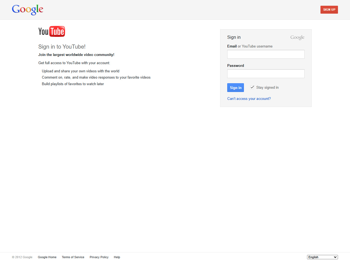Screen dimensions: 350x262
Task: Click the 'Sign in to YouTube!' heading
Action: 62,47
